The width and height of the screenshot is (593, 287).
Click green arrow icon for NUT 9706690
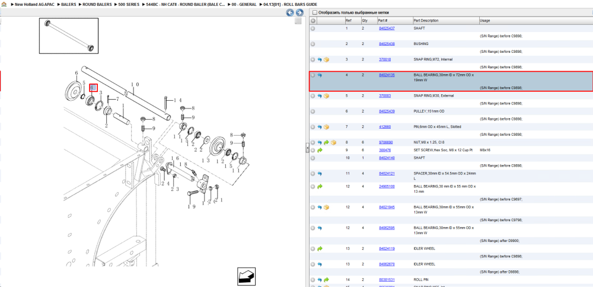(x=326, y=142)
